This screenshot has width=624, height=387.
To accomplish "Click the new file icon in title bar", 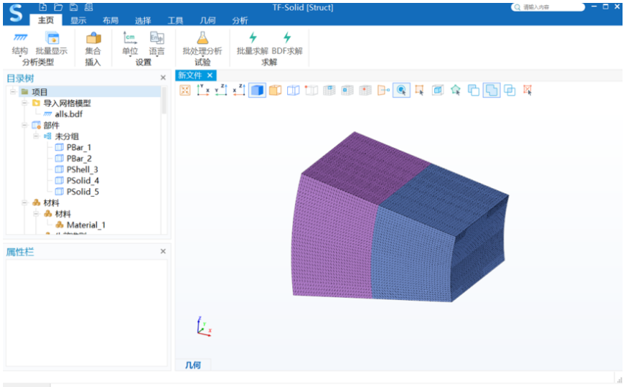I will coord(43,7).
